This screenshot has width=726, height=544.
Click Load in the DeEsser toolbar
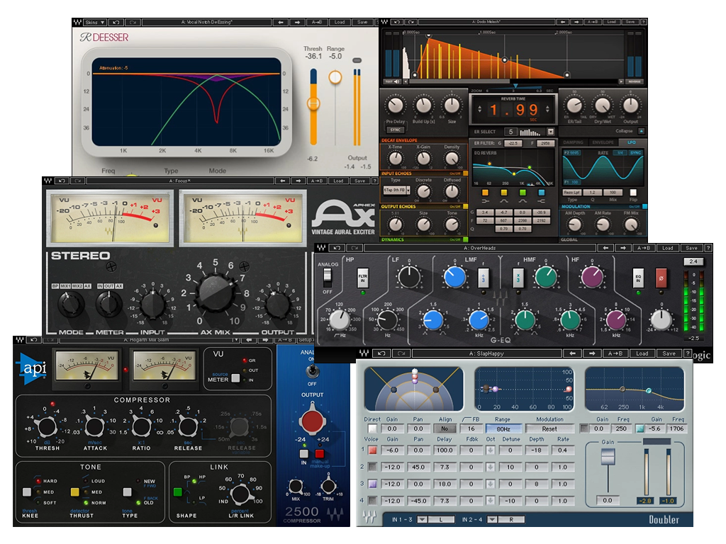coord(340,22)
